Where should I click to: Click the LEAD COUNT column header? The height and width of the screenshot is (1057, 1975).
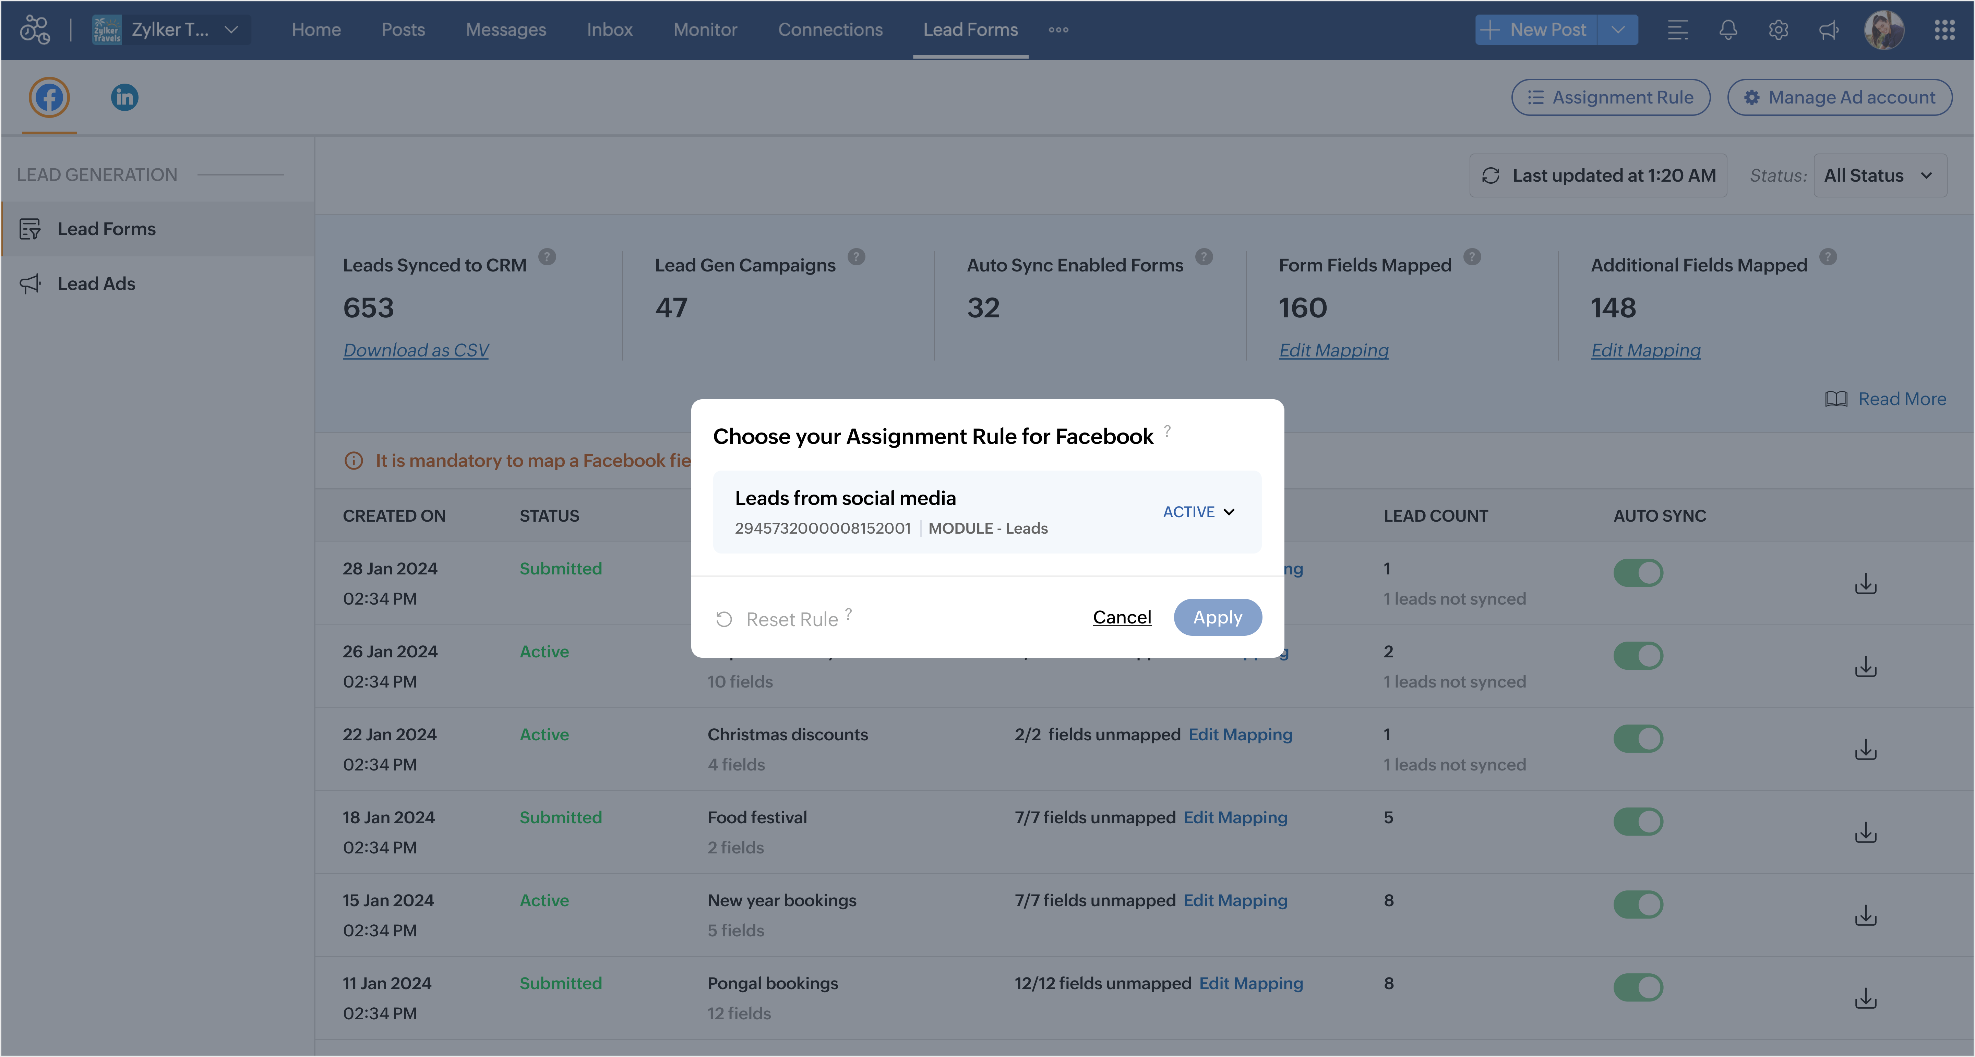(1435, 516)
